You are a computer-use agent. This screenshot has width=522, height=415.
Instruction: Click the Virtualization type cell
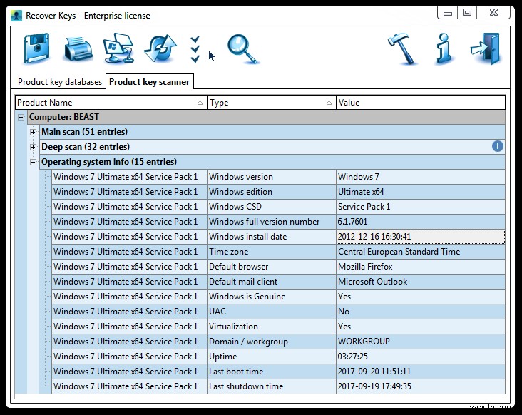click(x=271, y=327)
